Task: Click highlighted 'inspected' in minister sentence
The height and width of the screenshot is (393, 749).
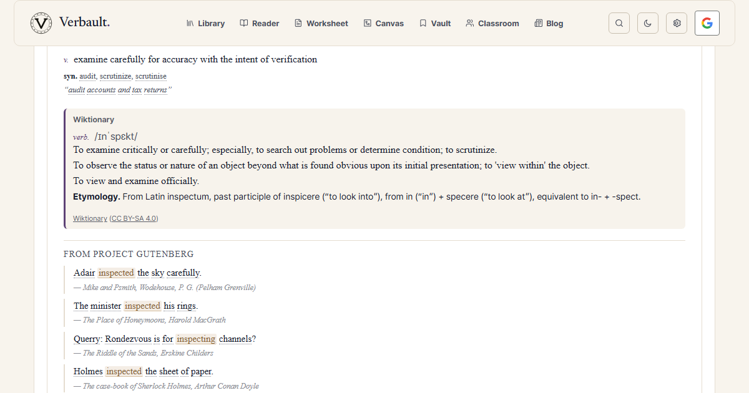Action: pyautogui.click(x=142, y=306)
